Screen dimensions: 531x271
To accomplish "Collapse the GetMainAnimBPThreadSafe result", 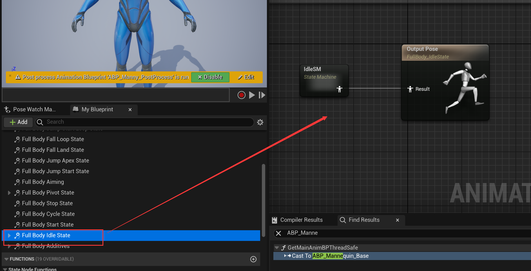I will click(x=277, y=248).
